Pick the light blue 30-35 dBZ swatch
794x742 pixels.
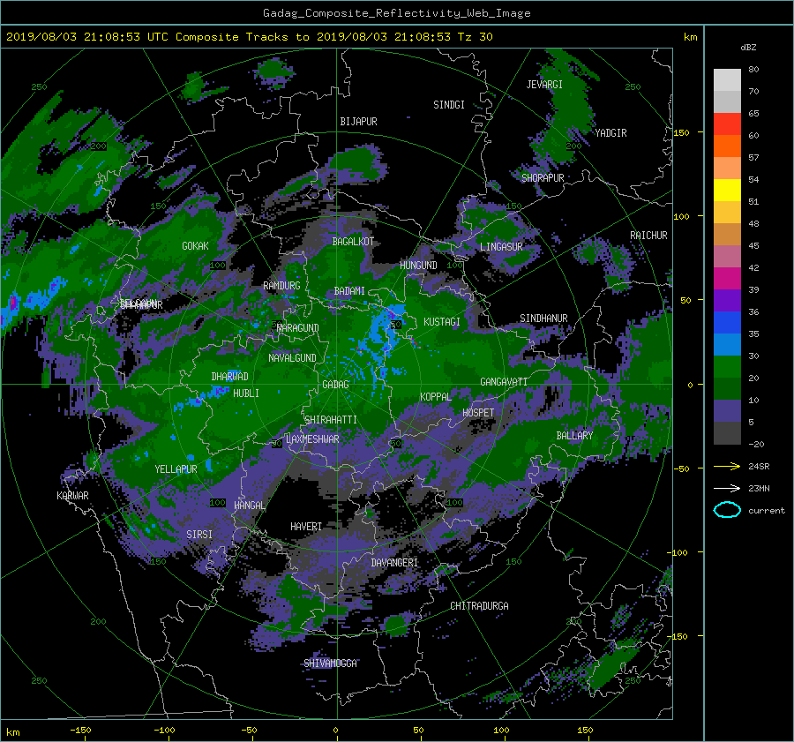(727, 345)
